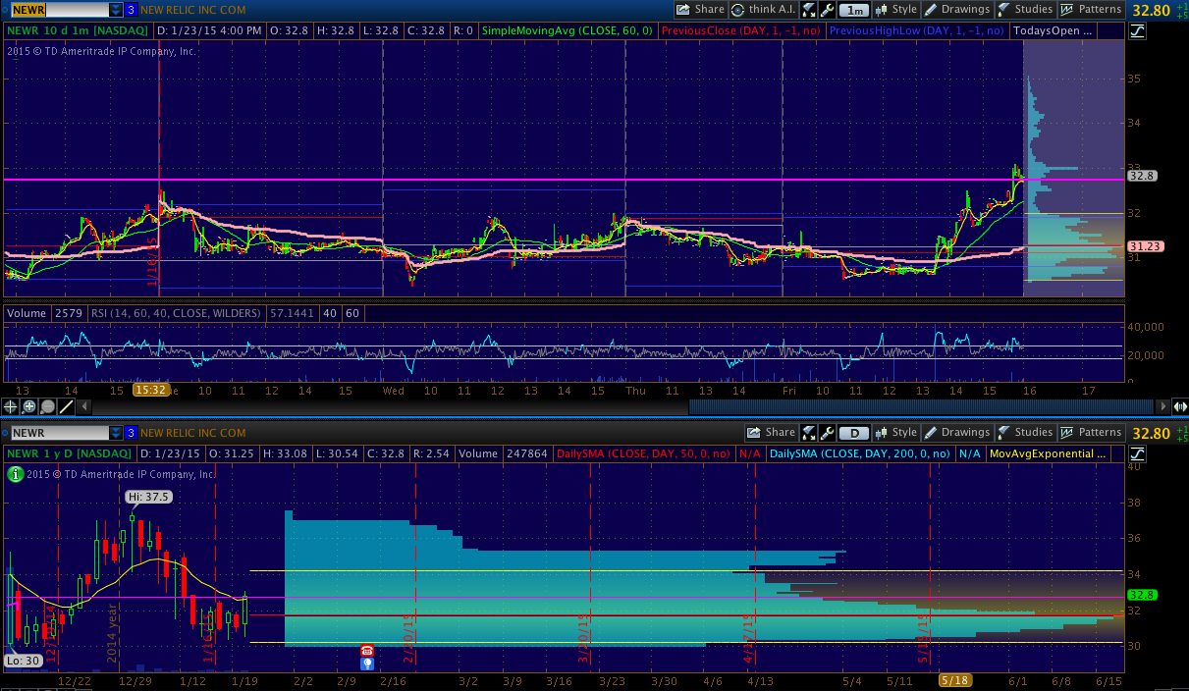The height and width of the screenshot is (691, 1189).
Task: Open chart settings wrench in upper chart
Action: (827, 10)
